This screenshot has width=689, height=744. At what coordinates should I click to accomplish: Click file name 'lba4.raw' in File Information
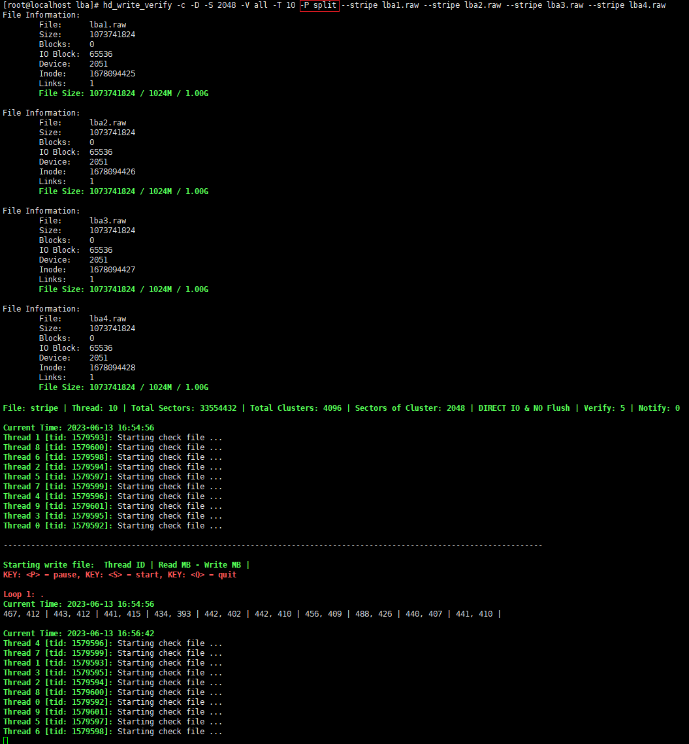click(108, 319)
